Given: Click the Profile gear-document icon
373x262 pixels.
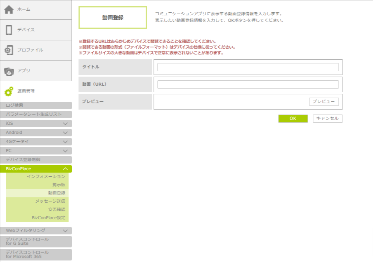Looking at the screenshot, I should point(9,50).
